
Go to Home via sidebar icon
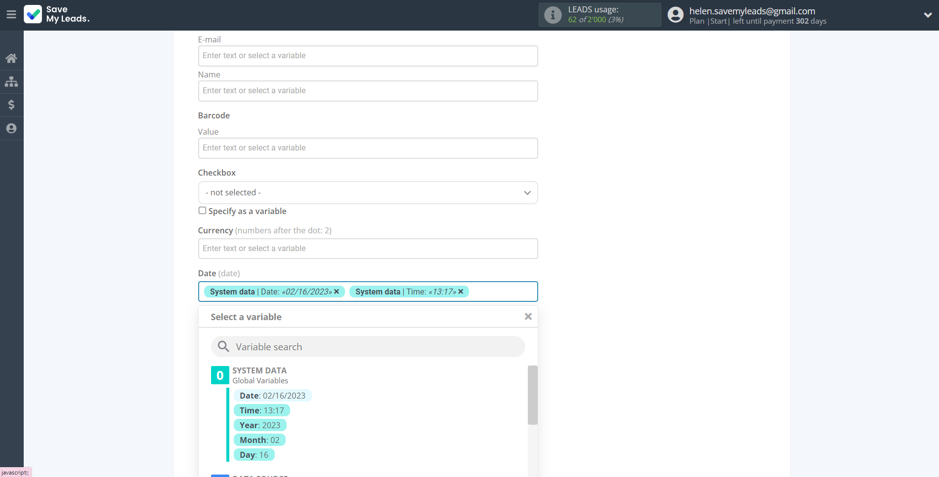tap(11, 58)
